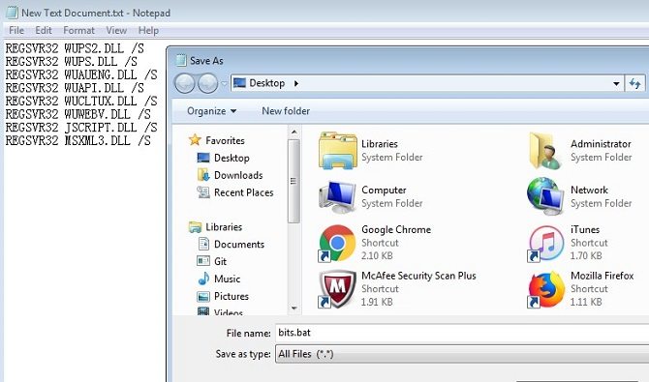The image size is (649, 382).
Task: Open Notepad's Edit menu
Action: 44,30
